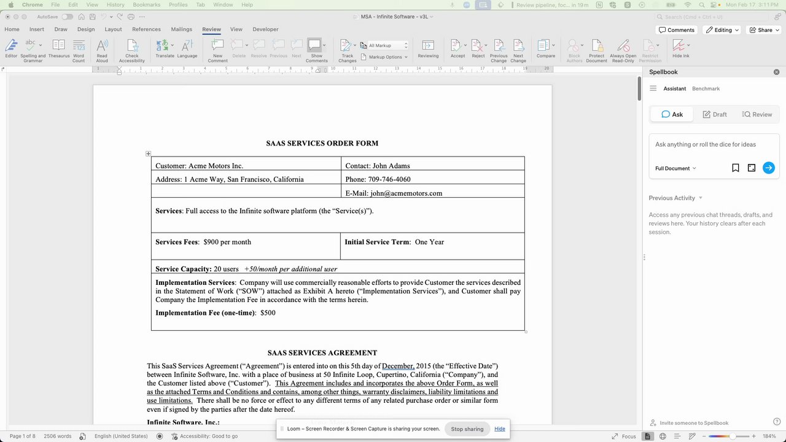Open the Language tool

pos(187,50)
